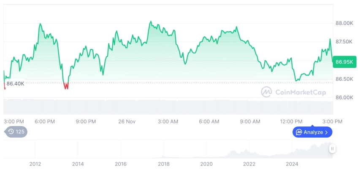
Task: Select the green 86.95K current price tag
Action: [344, 62]
